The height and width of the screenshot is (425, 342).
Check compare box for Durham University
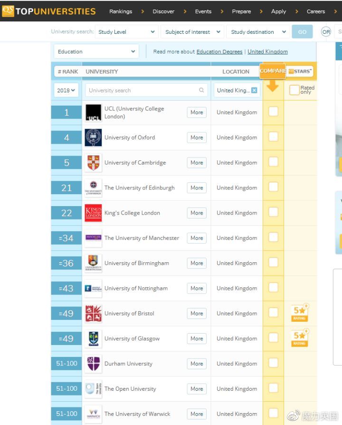click(273, 363)
